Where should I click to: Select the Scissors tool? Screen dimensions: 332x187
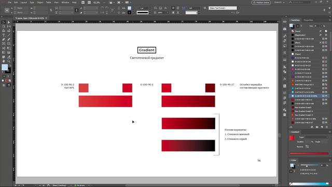click(4, 48)
